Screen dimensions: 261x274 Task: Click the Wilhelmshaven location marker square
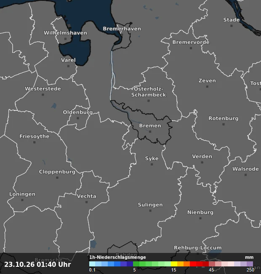click(x=65, y=39)
